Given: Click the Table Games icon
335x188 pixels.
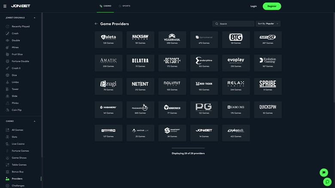Looking at the screenshot, I should (x=7, y=164).
